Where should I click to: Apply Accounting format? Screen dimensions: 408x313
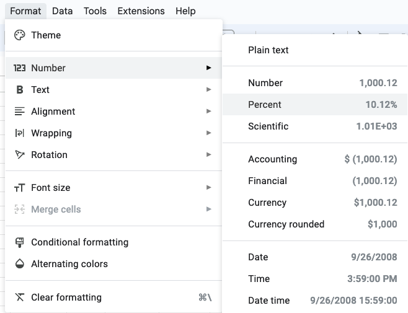[x=315, y=159]
